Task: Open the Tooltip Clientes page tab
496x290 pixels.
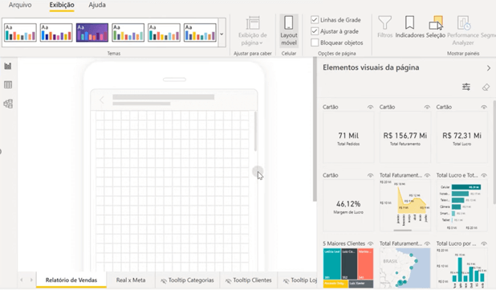Action: pyautogui.click(x=248, y=280)
